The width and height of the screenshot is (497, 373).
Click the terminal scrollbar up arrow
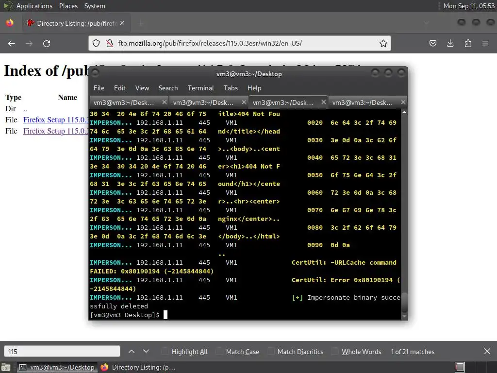404,112
